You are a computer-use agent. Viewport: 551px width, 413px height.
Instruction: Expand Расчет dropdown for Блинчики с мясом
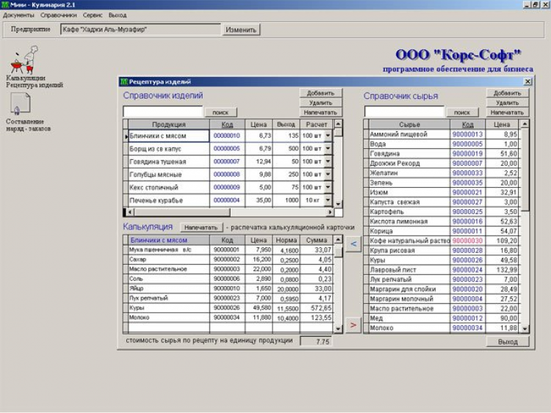(x=328, y=136)
